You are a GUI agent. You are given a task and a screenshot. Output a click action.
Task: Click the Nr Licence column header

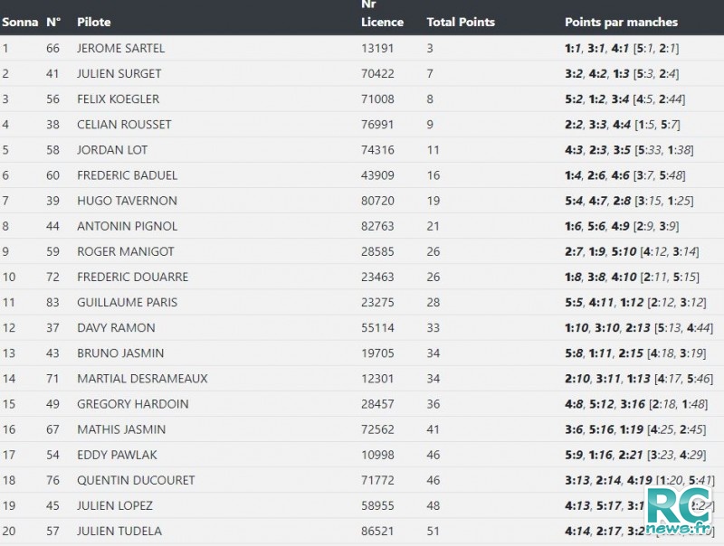point(382,14)
